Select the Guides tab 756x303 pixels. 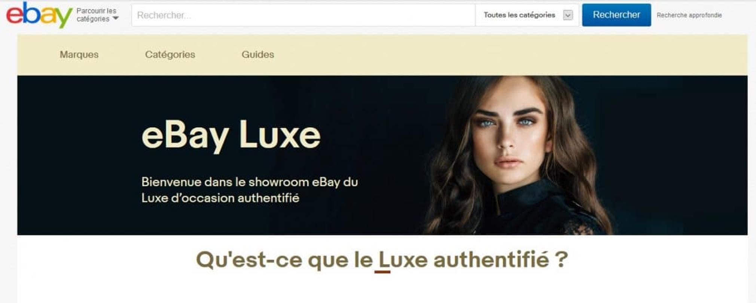[x=258, y=55]
